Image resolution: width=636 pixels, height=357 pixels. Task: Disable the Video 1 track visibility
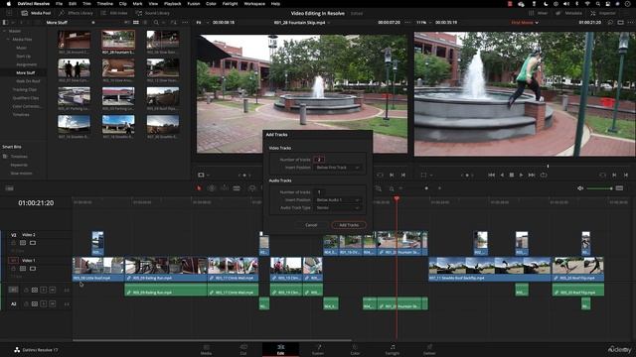(x=33, y=269)
